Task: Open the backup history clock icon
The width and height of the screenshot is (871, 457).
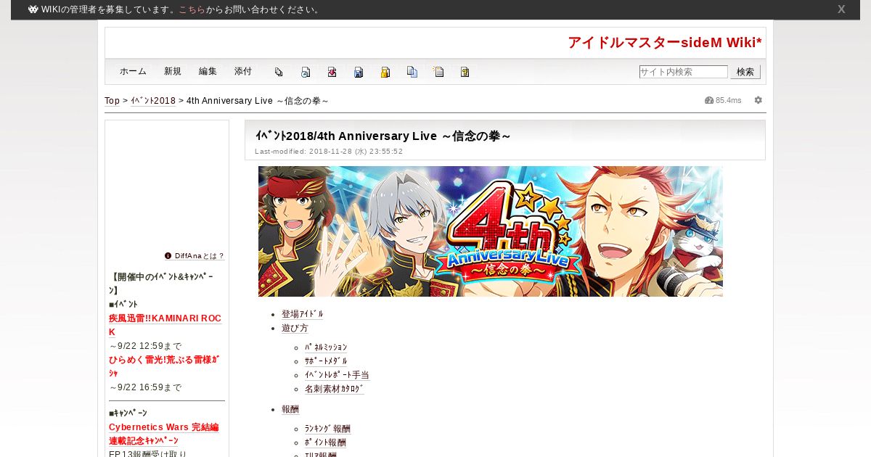Action: coord(306,72)
